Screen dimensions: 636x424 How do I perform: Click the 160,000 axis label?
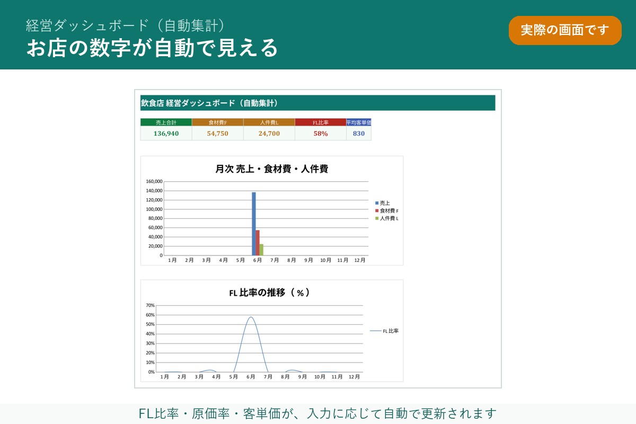154,181
